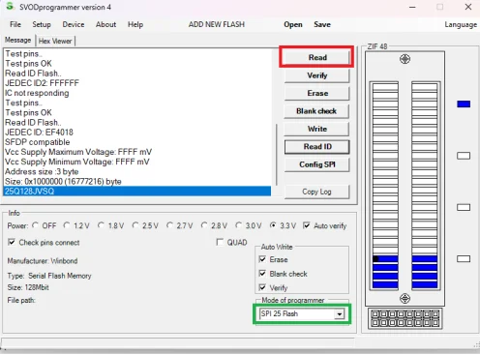
Task: Click the message log scrollbar
Action: click(277, 155)
